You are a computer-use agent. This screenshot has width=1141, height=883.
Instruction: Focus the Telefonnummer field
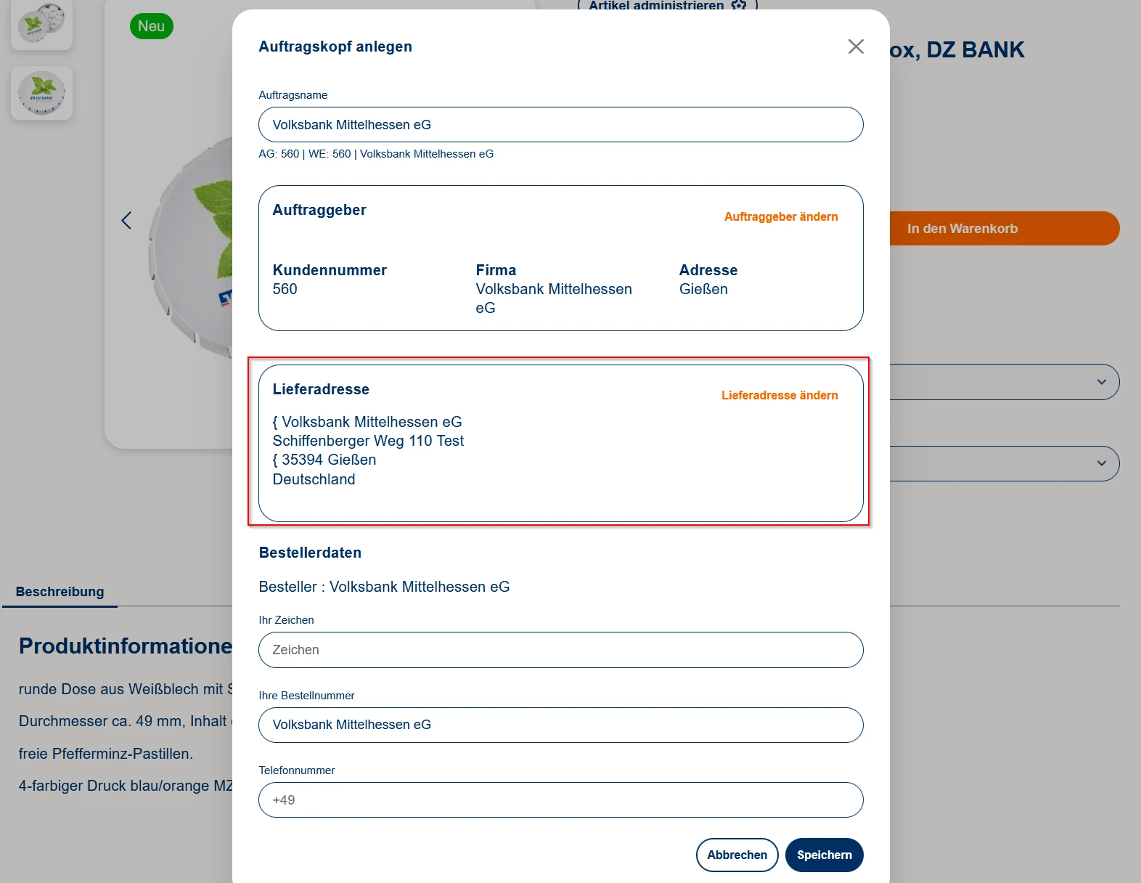[x=560, y=800]
